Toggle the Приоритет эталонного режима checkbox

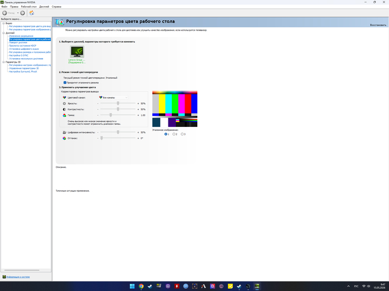[x=65, y=83]
